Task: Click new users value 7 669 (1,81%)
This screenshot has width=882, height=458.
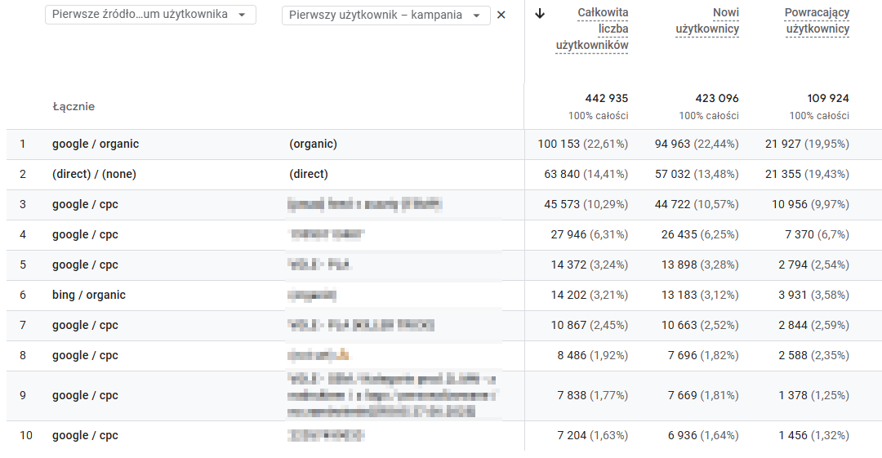Action: tap(703, 395)
